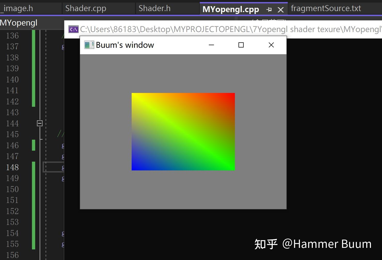Image resolution: width=382 pixels, height=260 pixels.
Task: Select line 150 by clicking its line number
Action: click(x=12, y=189)
